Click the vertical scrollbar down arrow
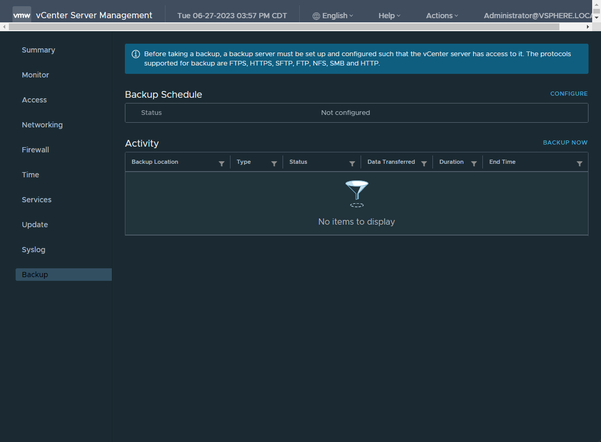 coord(596,18)
